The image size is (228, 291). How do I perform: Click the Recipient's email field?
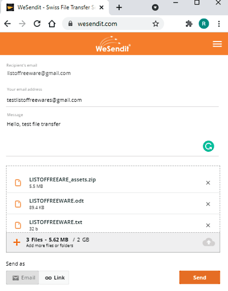pyautogui.click(x=112, y=73)
